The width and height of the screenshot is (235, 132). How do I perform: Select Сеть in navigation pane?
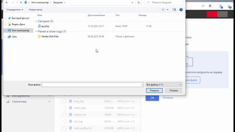pyautogui.click(x=14, y=37)
